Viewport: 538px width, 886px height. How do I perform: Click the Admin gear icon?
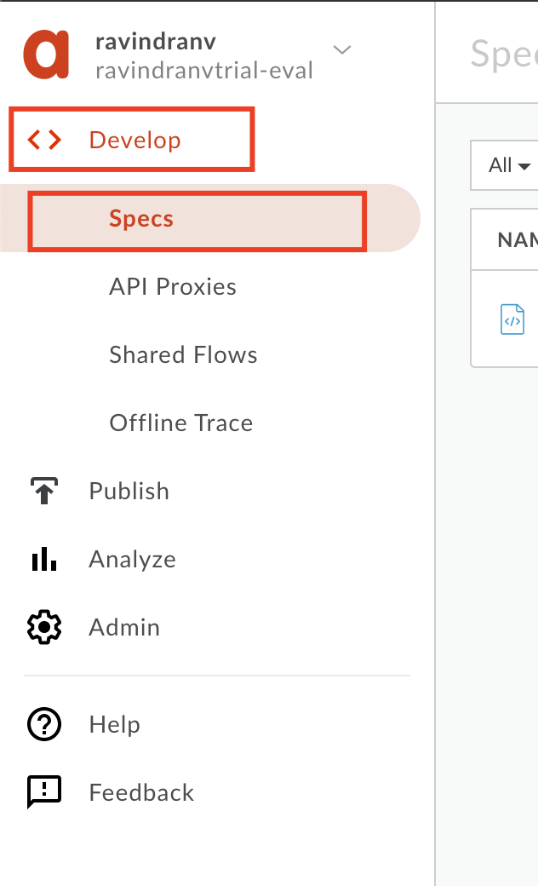pos(44,627)
